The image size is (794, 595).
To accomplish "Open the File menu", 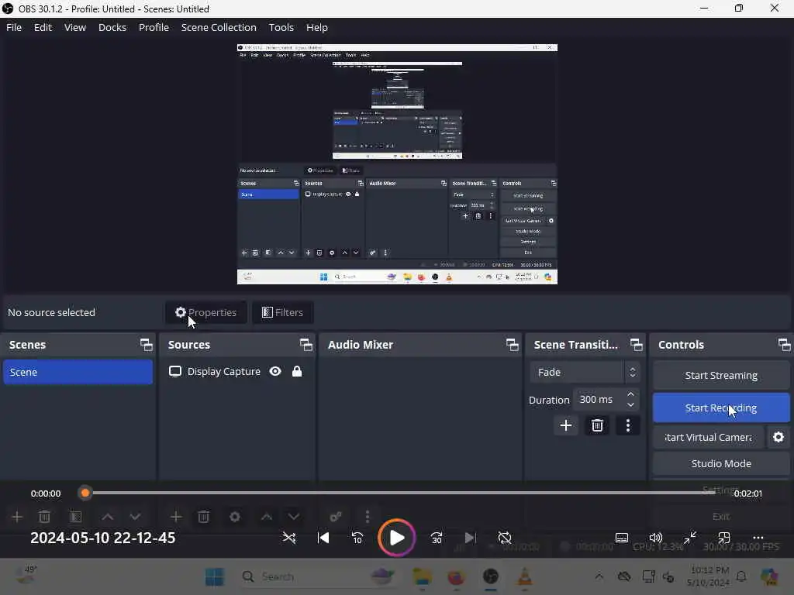I will pos(14,27).
